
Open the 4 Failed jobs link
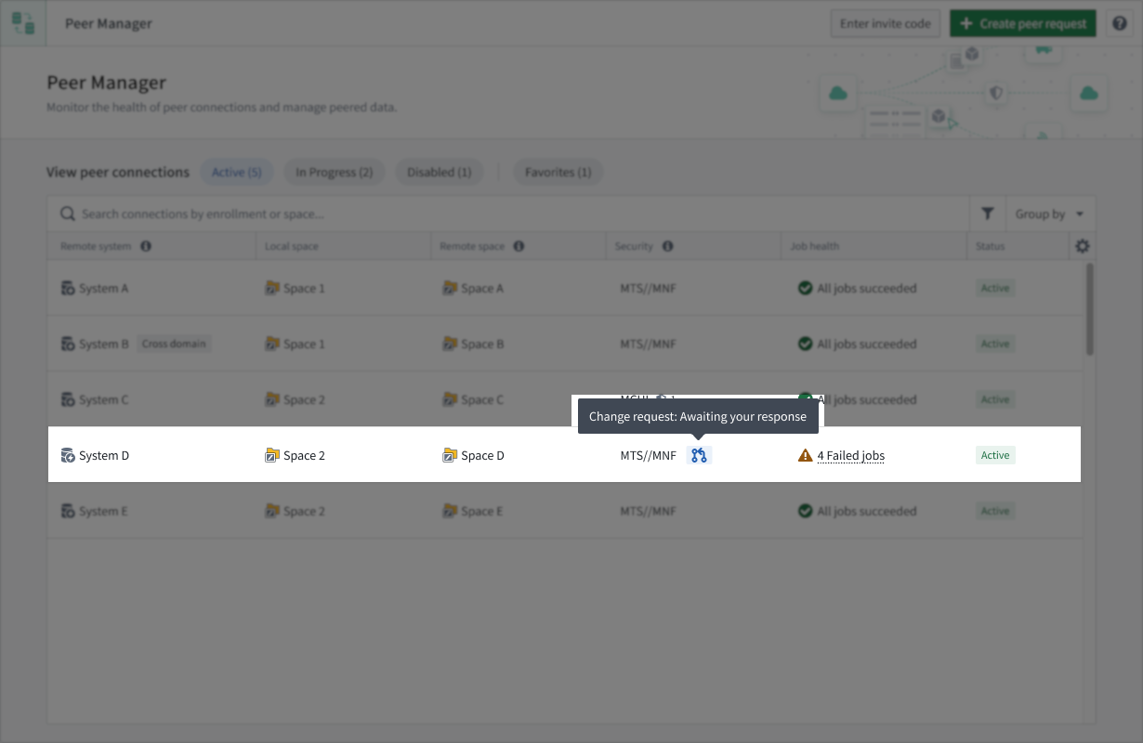850,455
